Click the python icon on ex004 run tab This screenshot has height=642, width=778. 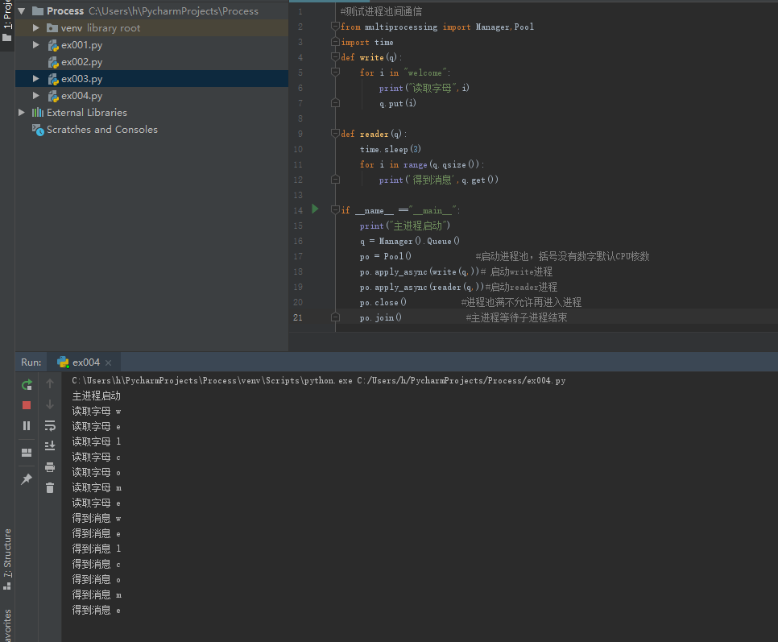pyautogui.click(x=63, y=362)
